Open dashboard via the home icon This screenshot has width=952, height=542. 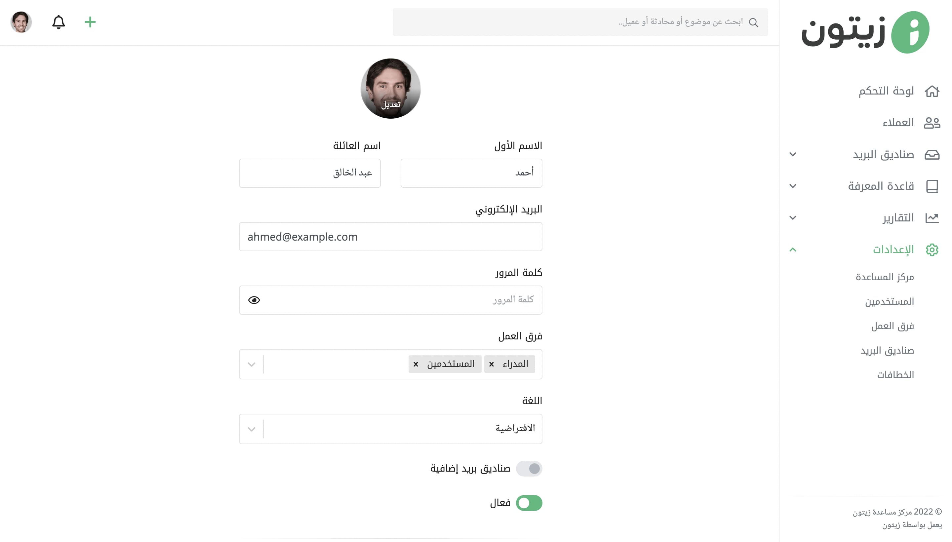click(x=932, y=91)
